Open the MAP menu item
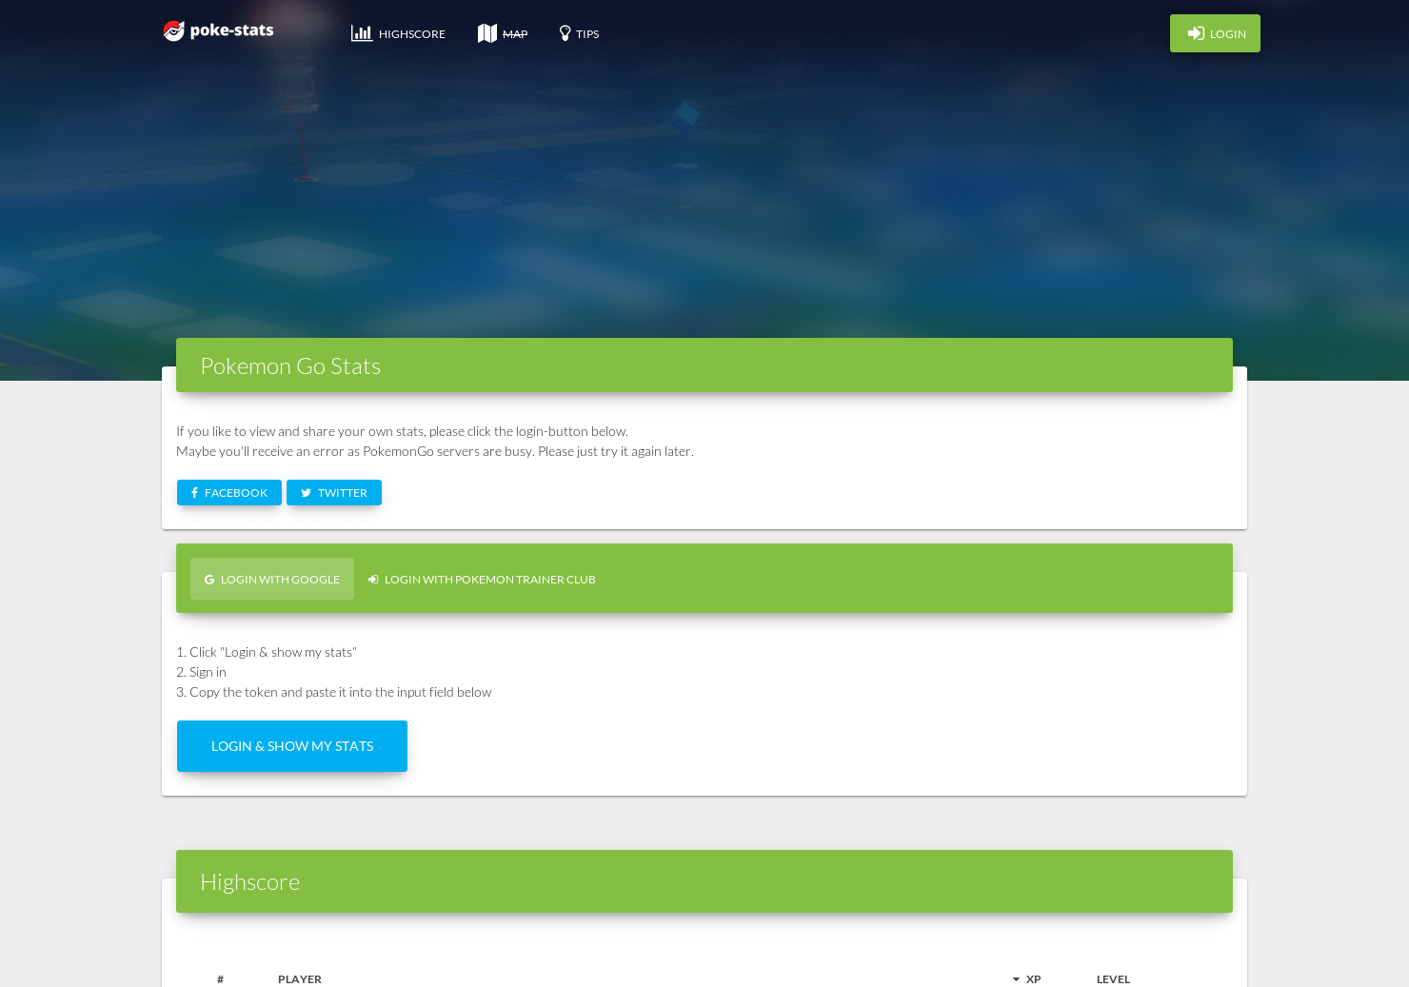The height and width of the screenshot is (987, 1409). (x=503, y=33)
